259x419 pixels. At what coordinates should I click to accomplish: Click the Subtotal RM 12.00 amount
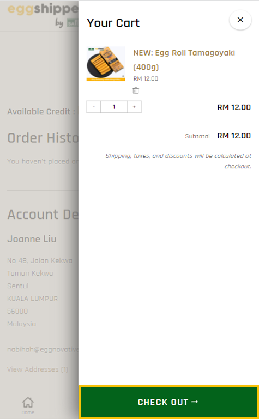click(234, 136)
